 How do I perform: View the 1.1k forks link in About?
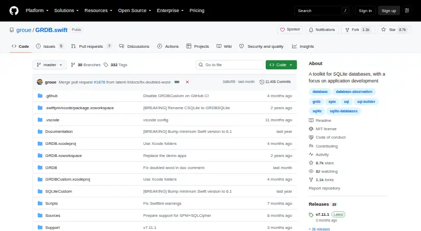point(322,180)
